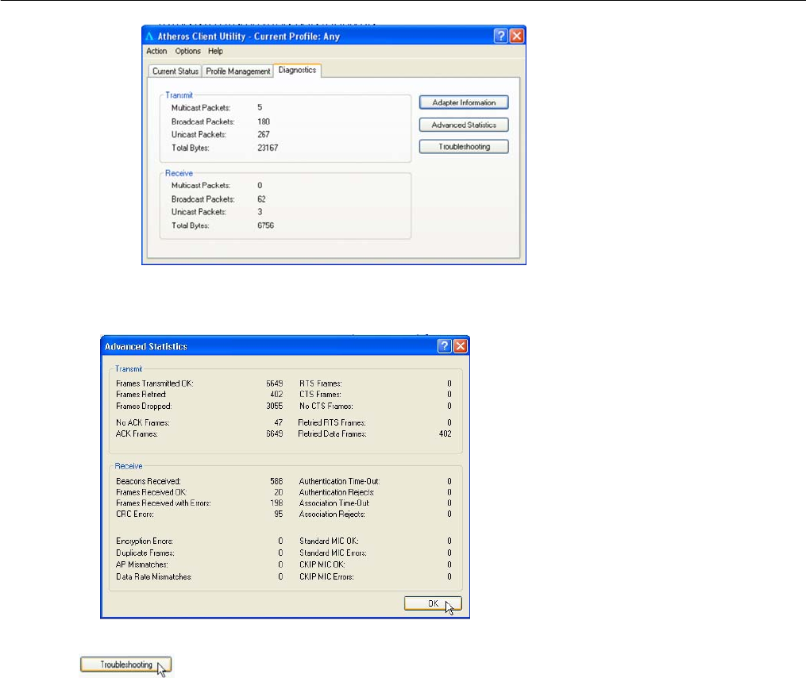The image size is (806, 678).
Task: Click Receive Unicast Packets label in Diagnostics
Action: pos(199,212)
